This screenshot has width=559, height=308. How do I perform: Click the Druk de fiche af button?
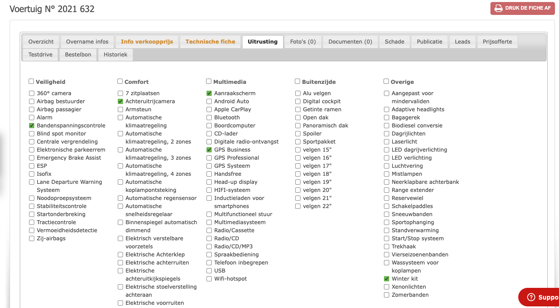pyautogui.click(x=523, y=8)
